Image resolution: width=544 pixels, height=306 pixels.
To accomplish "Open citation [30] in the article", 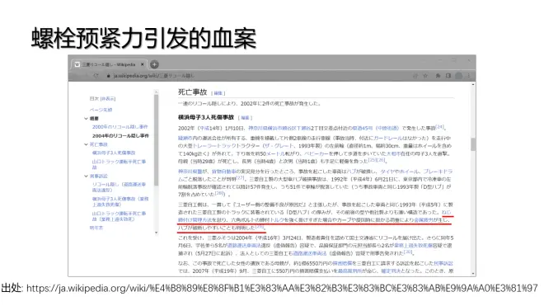I will click(408, 252).
